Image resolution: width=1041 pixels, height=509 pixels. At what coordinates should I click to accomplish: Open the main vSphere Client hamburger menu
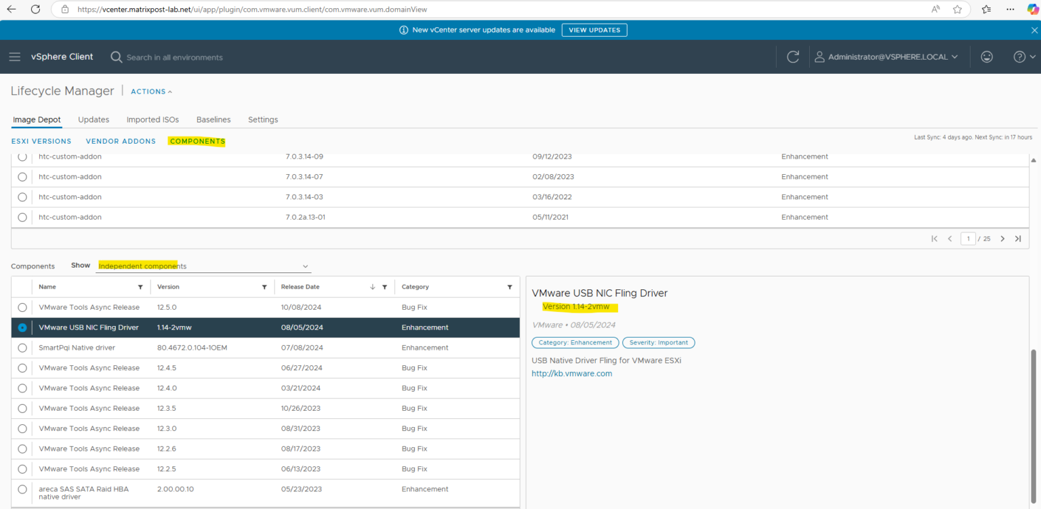tap(15, 57)
